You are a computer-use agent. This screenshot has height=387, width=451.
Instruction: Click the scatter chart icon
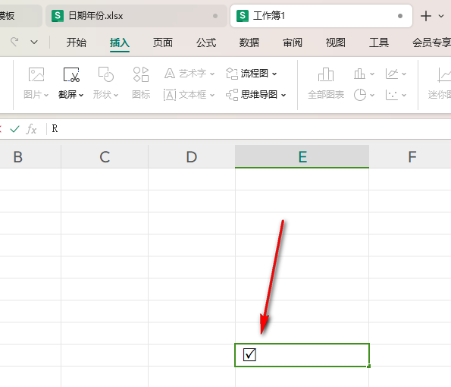[392, 95]
